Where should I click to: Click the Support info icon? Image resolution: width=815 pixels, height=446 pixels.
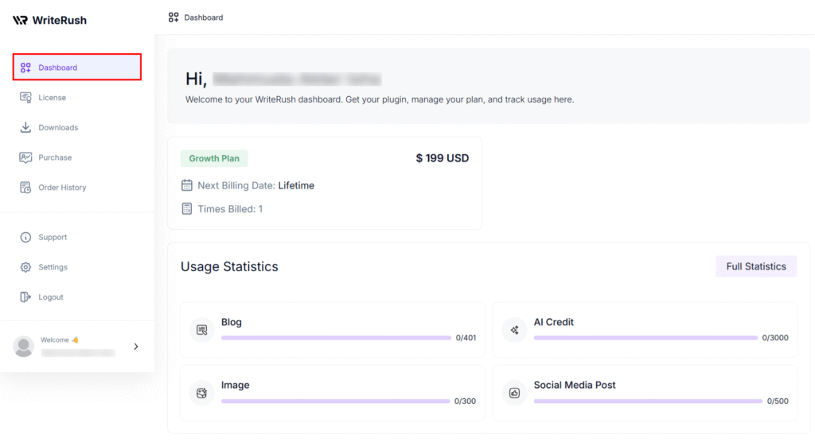[25, 237]
